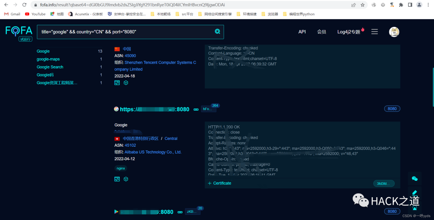The image size is (434, 220).
Task: Open the hamburger menu in FOFA header
Action: tap(375, 32)
